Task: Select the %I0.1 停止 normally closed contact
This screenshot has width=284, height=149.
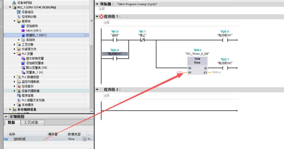Action: 142,40
